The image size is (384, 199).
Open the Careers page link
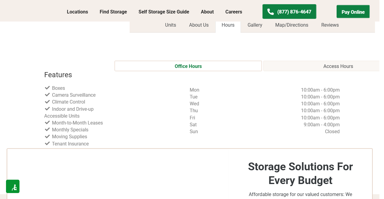[x=234, y=12]
